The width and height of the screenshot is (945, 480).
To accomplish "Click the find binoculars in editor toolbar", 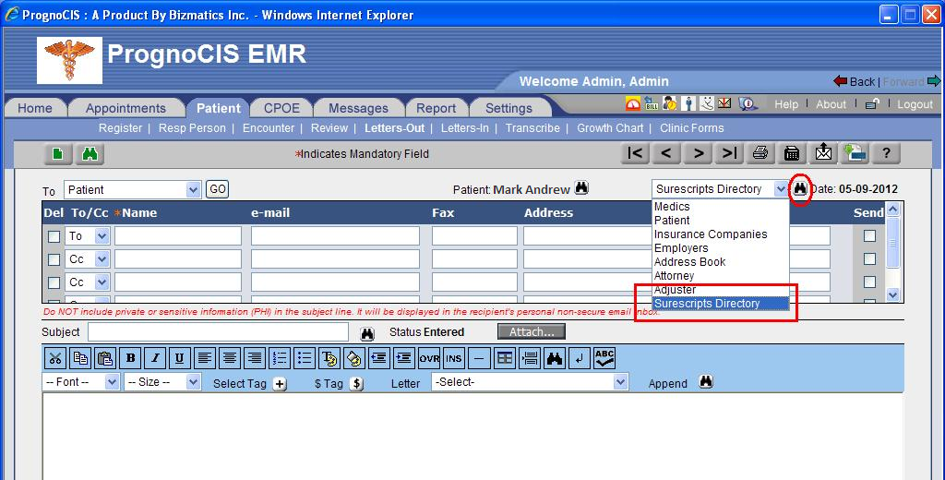I will (x=554, y=358).
